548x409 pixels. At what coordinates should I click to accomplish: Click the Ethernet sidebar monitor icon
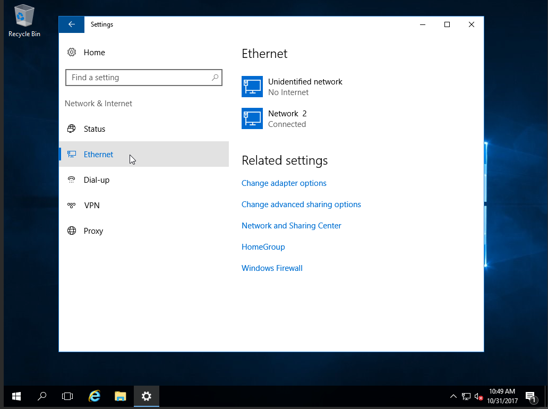(x=72, y=154)
